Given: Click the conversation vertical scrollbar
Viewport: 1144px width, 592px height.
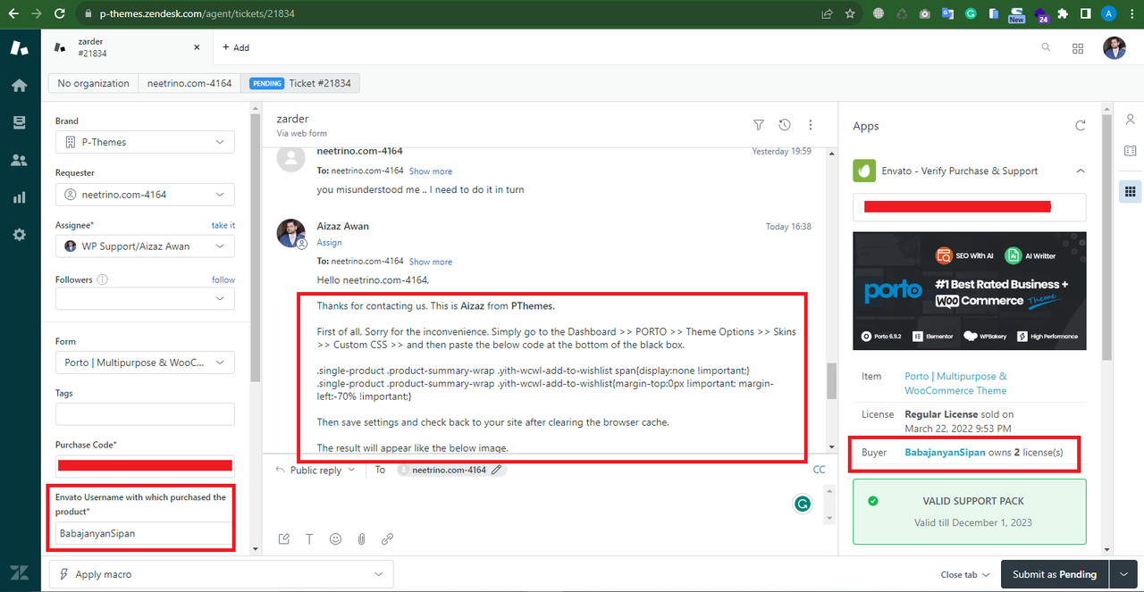Looking at the screenshot, I should [832, 380].
